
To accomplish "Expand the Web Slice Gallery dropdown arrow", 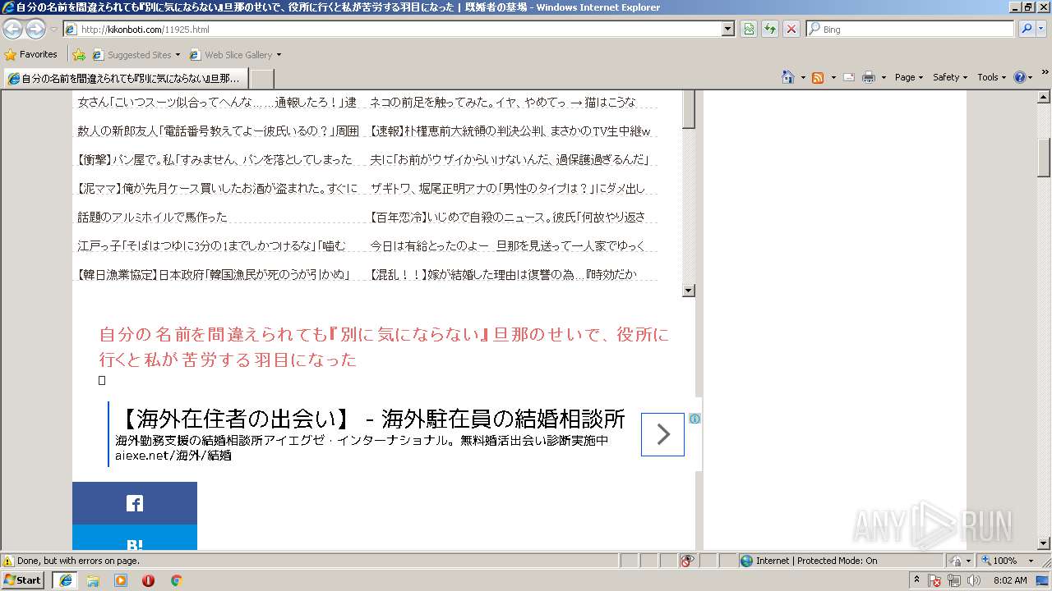I will pyautogui.click(x=279, y=55).
